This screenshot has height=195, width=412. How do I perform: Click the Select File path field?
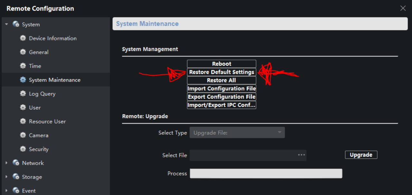(243, 155)
